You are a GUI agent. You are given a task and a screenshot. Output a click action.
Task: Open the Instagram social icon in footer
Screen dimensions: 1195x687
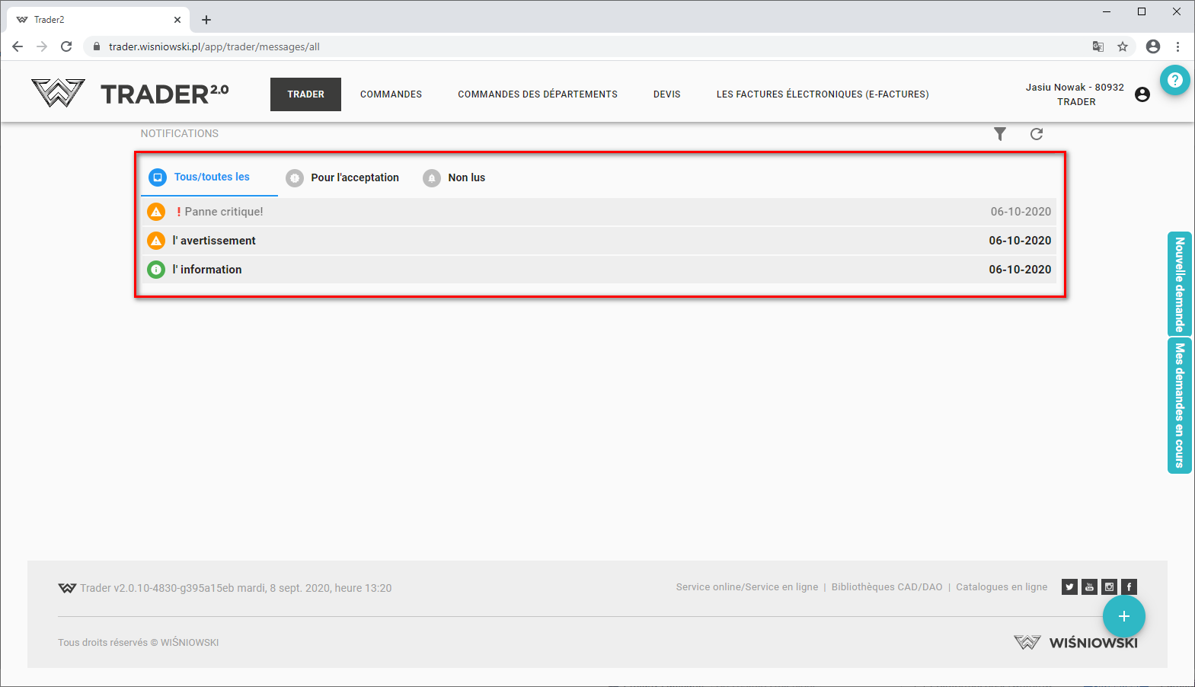[x=1109, y=586]
